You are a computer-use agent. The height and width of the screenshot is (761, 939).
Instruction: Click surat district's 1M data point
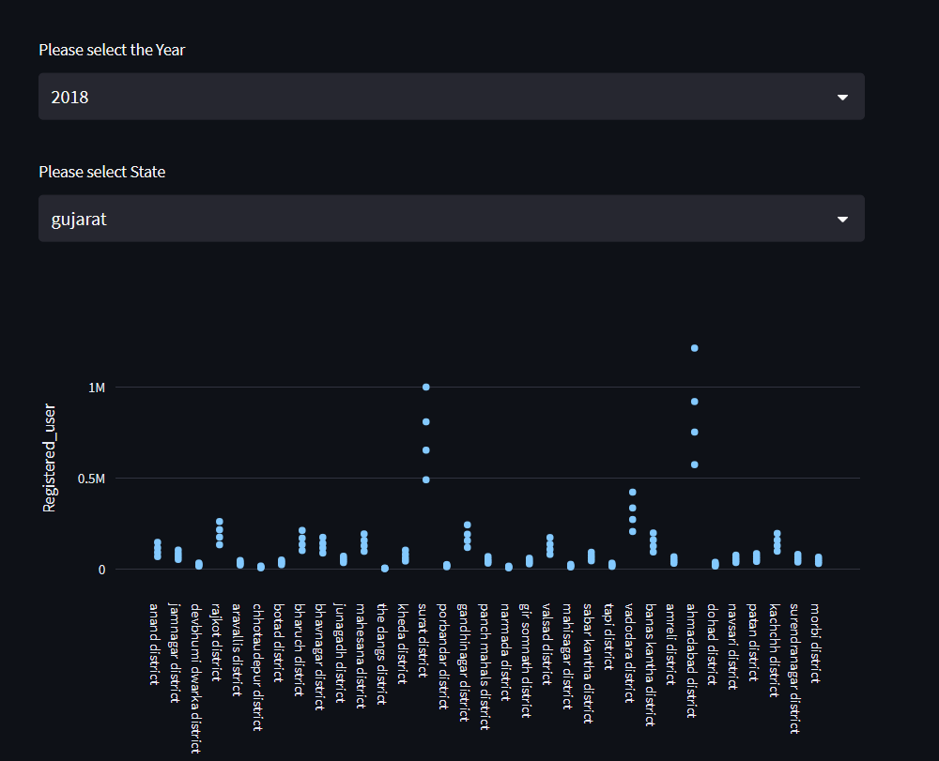(x=425, y=387)
